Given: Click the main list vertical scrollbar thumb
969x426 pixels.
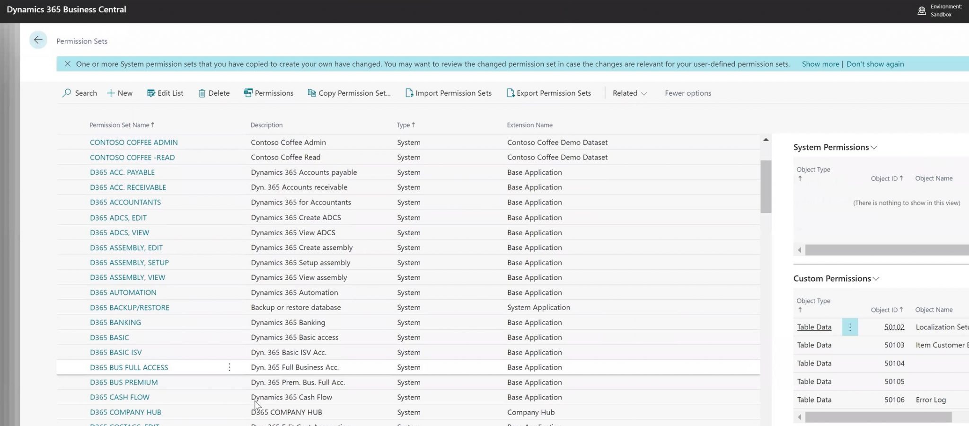Looking at the screenshot, I should click(766, 186).
